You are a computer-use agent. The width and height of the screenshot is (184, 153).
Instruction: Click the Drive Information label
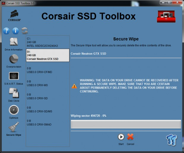pyautogui.click(x=14, y=50)
